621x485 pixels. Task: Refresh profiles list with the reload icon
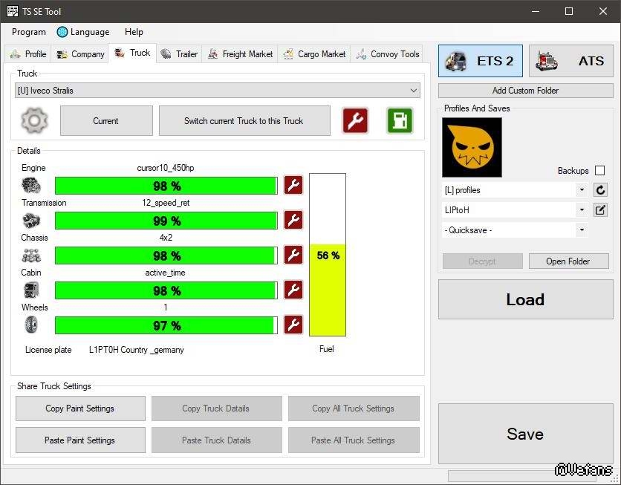pos(600,190)
